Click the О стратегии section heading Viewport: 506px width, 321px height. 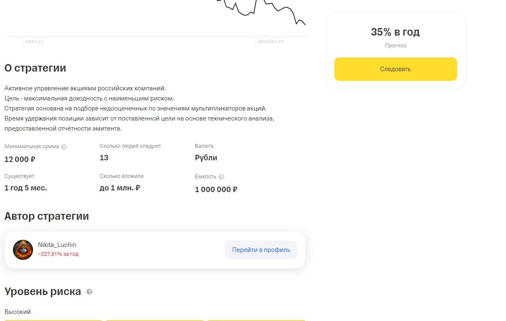[35, 68]
